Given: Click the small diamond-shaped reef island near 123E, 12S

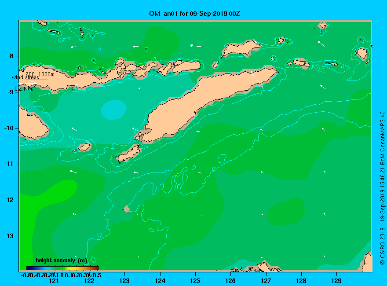Looking at the screenshot, I should point(127,209).
